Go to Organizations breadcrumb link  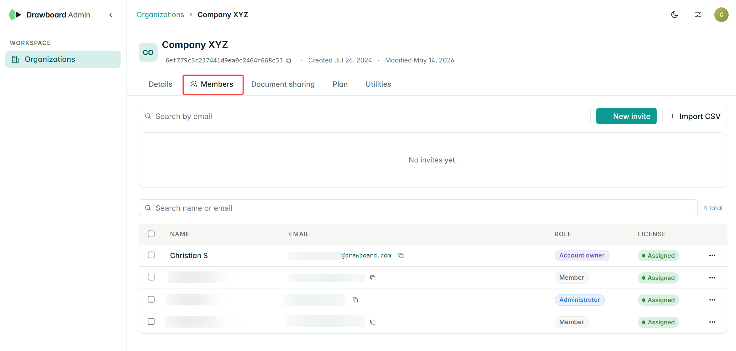[160, 15]
